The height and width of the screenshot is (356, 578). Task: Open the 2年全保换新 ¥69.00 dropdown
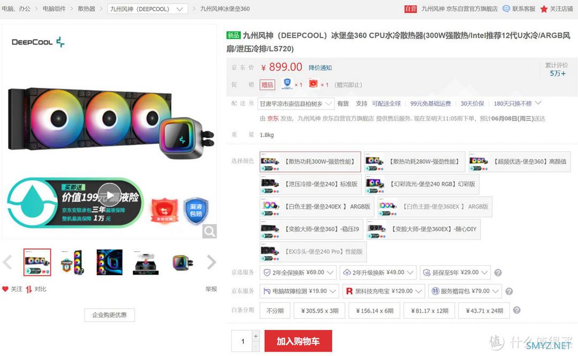pos(298,273)
